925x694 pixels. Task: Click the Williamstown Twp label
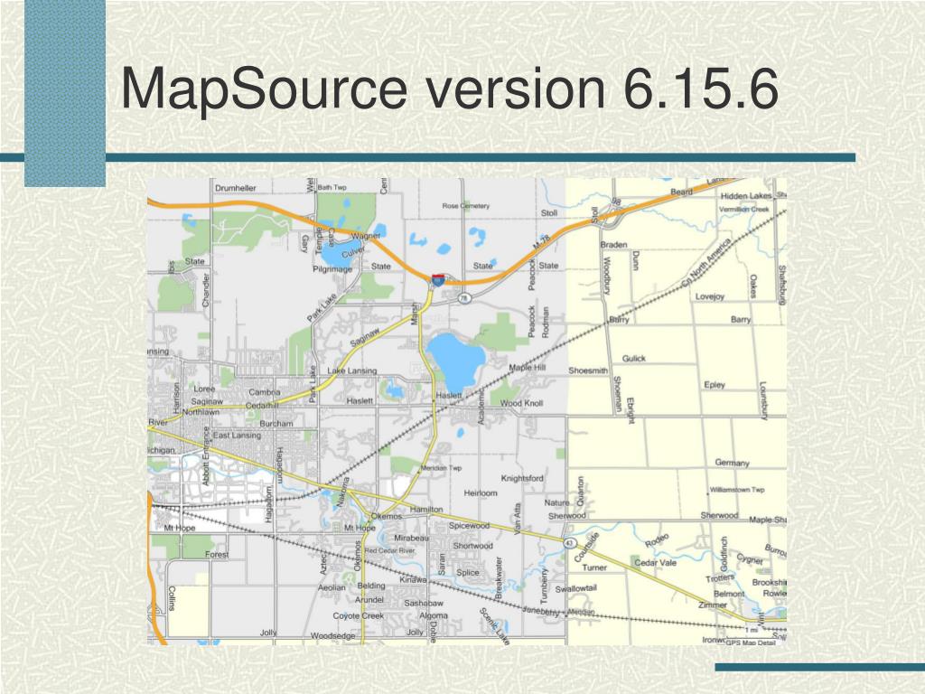point(737,490)
